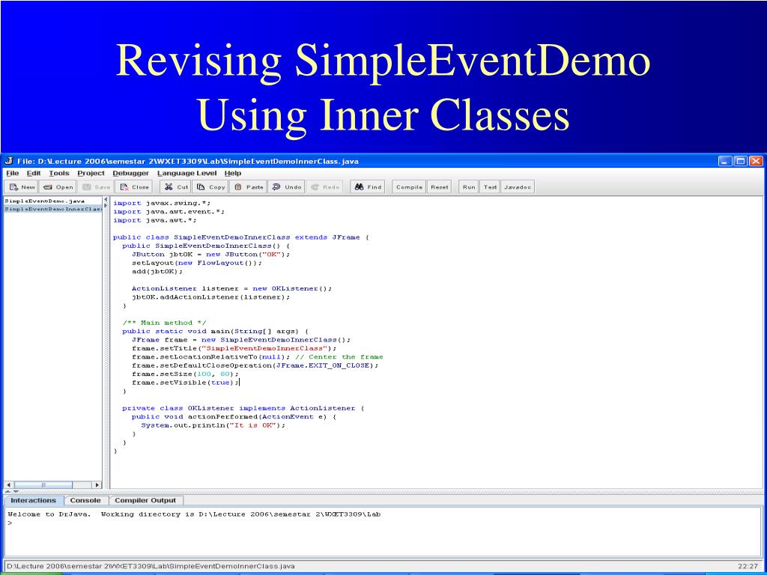Click the jbtOK.addActionListener(listener) line
767x575 pixels.
pos(210,296)
